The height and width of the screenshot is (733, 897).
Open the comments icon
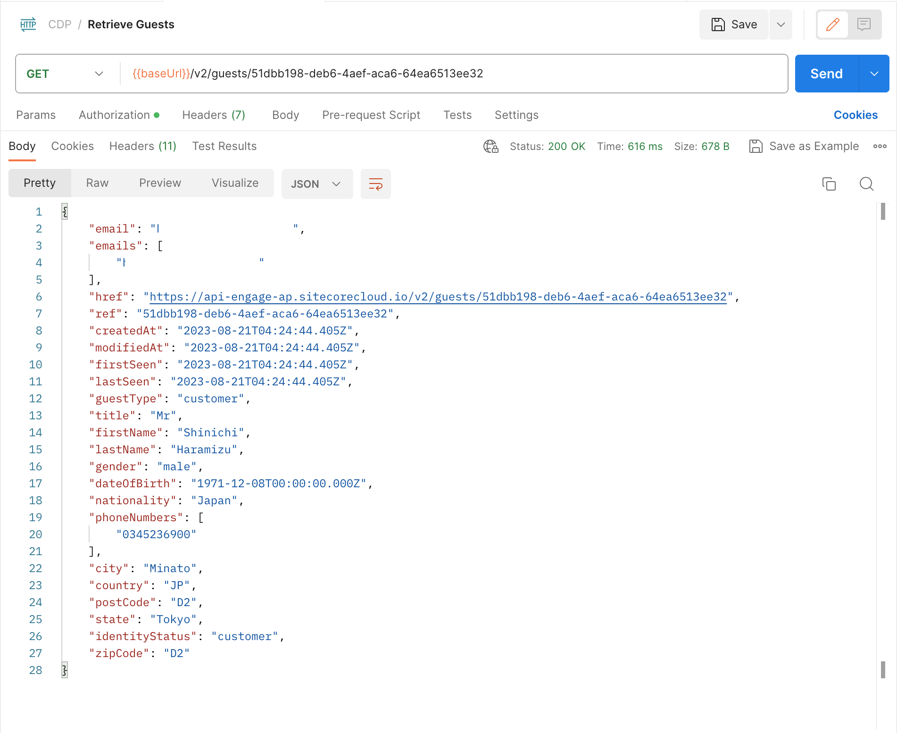[864, 25]
